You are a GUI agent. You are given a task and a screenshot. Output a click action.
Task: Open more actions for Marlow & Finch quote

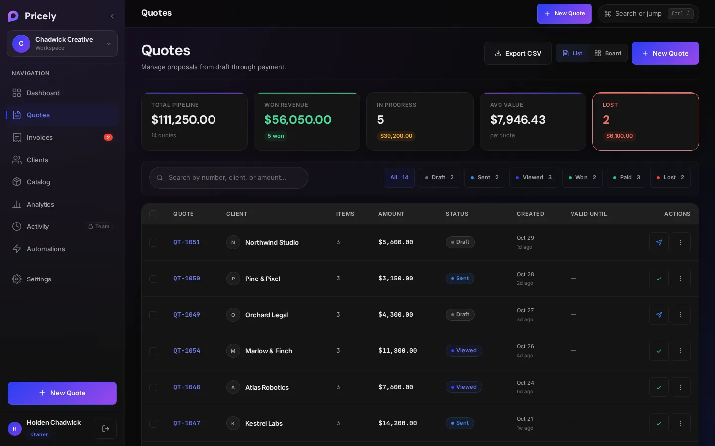point(681,351)
